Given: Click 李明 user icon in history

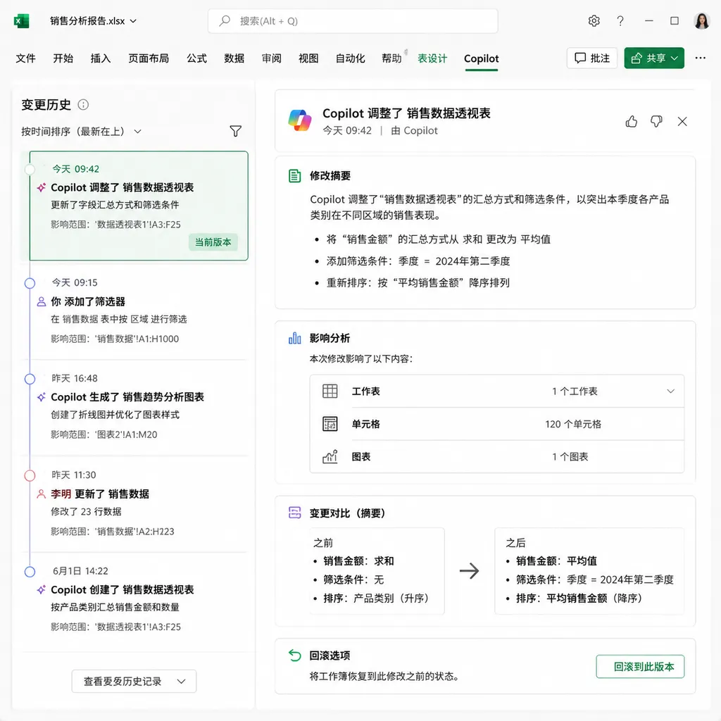Looking at the screenshot, I should pyautogui.click(x=42, y=494).
